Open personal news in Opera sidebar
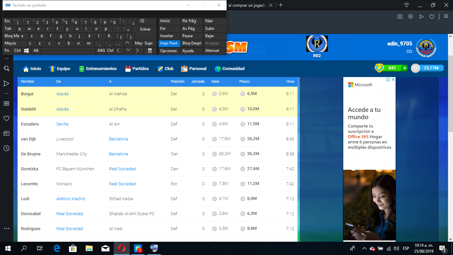Screen dimensions: 453x255 [6, 133]
